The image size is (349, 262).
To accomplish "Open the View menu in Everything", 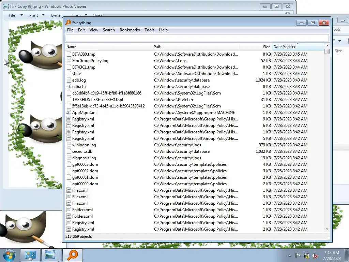I will click(94, 30).
